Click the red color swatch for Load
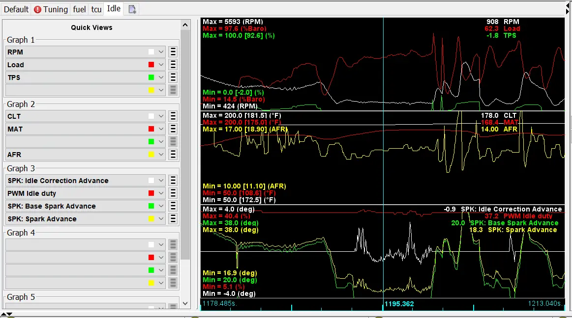The image size is (572, 318). point(151,65)
